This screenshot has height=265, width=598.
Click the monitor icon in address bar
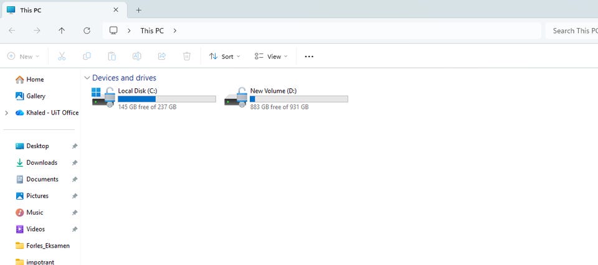tap(113, 30)
